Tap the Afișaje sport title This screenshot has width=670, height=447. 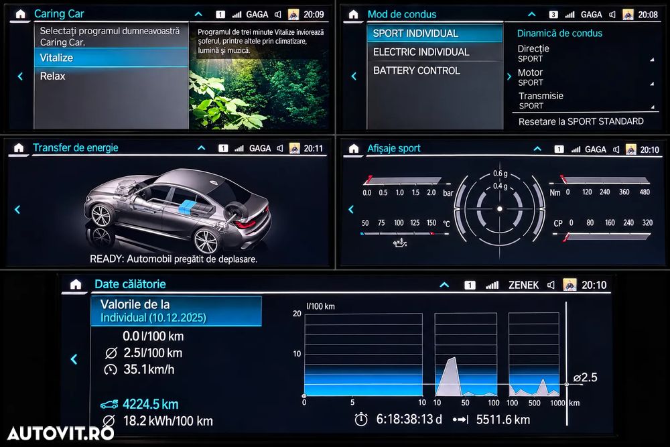[x=394, y=148]
